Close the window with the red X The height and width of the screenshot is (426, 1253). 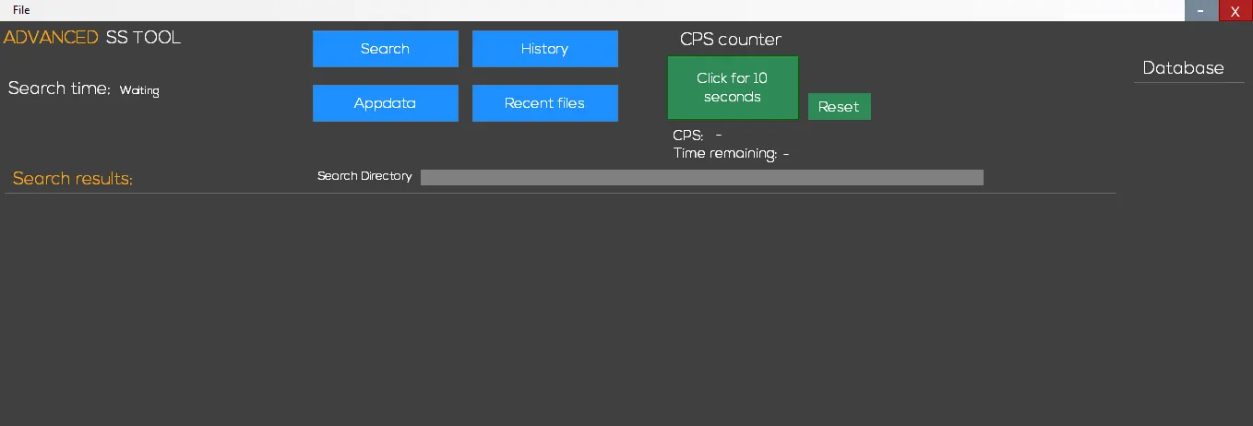pyautogui.click(x=1235, y=10)
